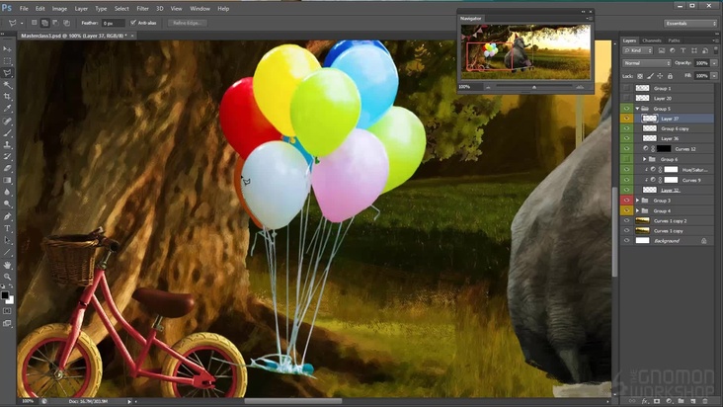Select the Eraser tool
The height and width of the screenshot is (407, 723).
[x=7, y=169]
